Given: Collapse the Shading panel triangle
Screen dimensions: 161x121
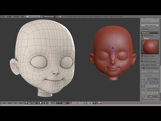Looking at the screenshot, I should tap(142, 29).
